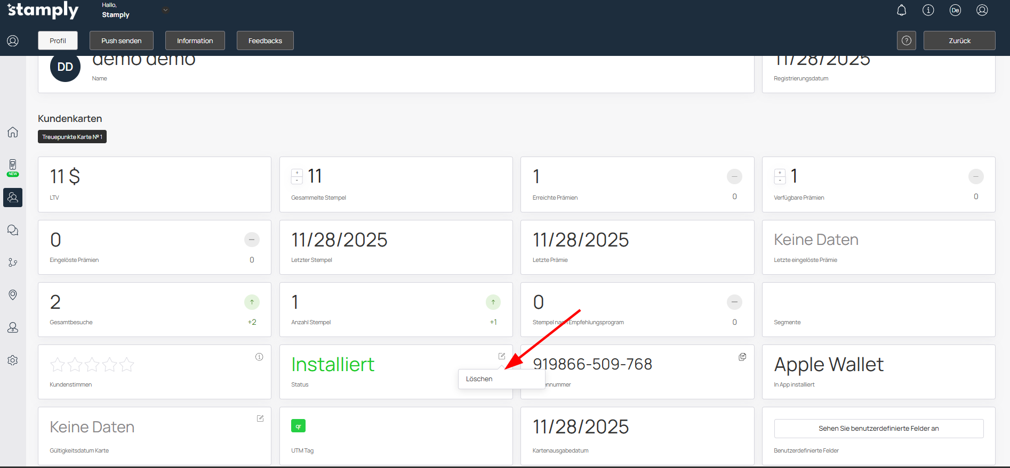Adjust the Gesammelte Stempel plus-minus stepper

click(x=297, y=176)
